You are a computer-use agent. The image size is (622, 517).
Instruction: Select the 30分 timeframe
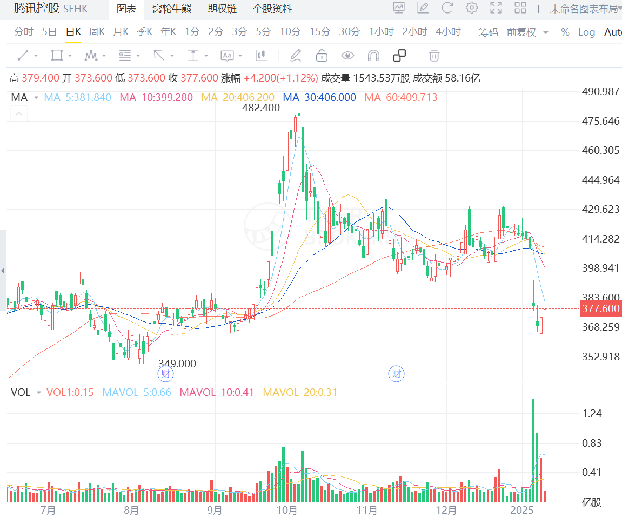click(x=350, y=32)
